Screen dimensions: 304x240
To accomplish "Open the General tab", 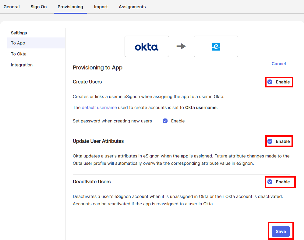I will [12, 7].
